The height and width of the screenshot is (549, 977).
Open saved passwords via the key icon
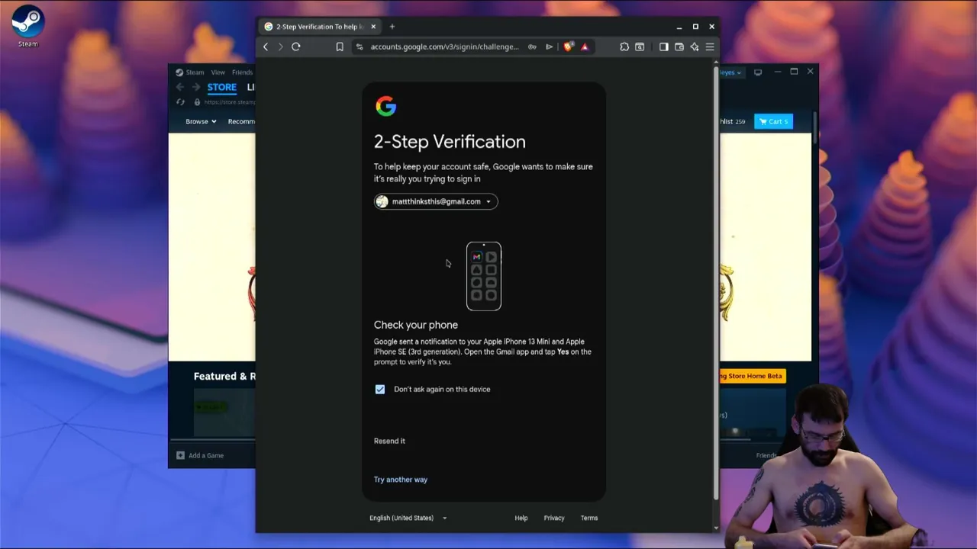532,47
